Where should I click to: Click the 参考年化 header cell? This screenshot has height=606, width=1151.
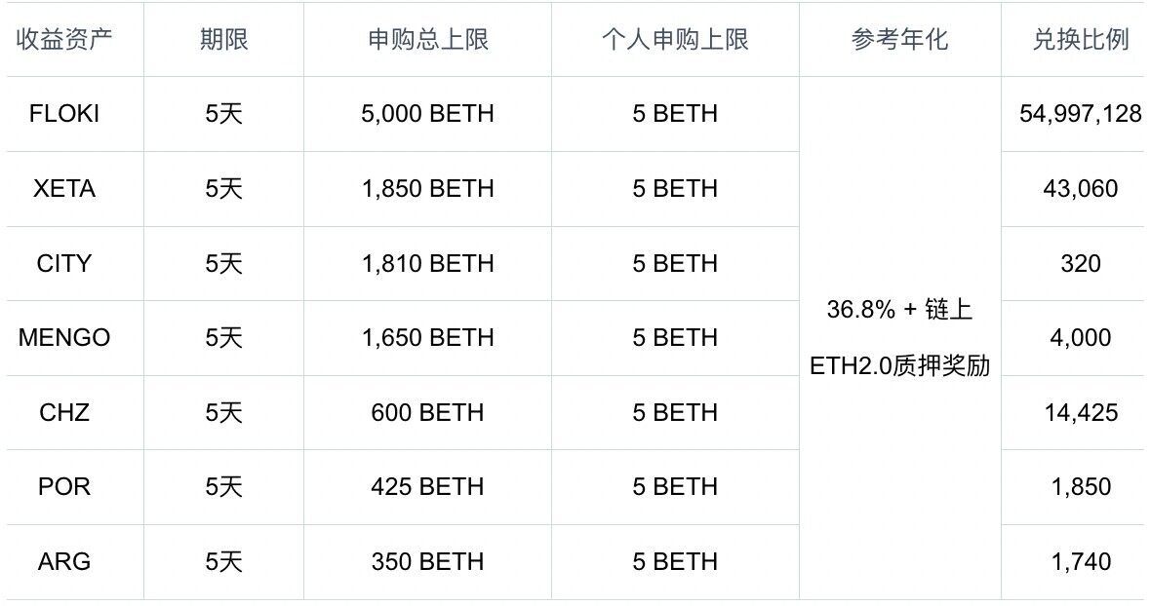pos(899,39)
